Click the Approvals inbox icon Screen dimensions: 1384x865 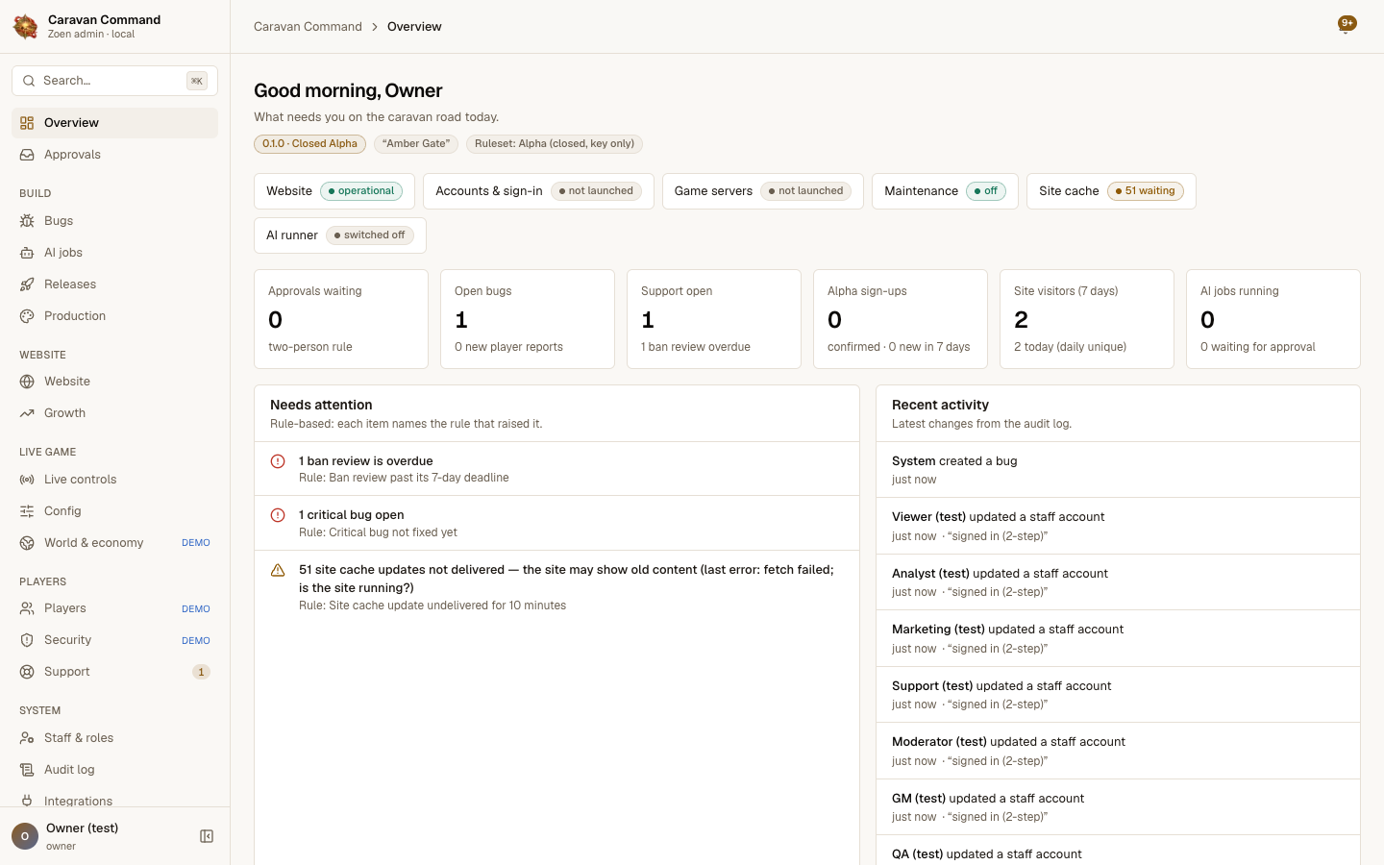tap(27, 155)
